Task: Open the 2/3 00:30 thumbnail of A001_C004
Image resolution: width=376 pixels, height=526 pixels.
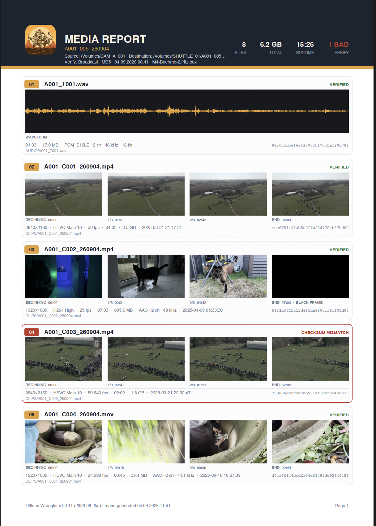Action: click(x=228, y=442)
